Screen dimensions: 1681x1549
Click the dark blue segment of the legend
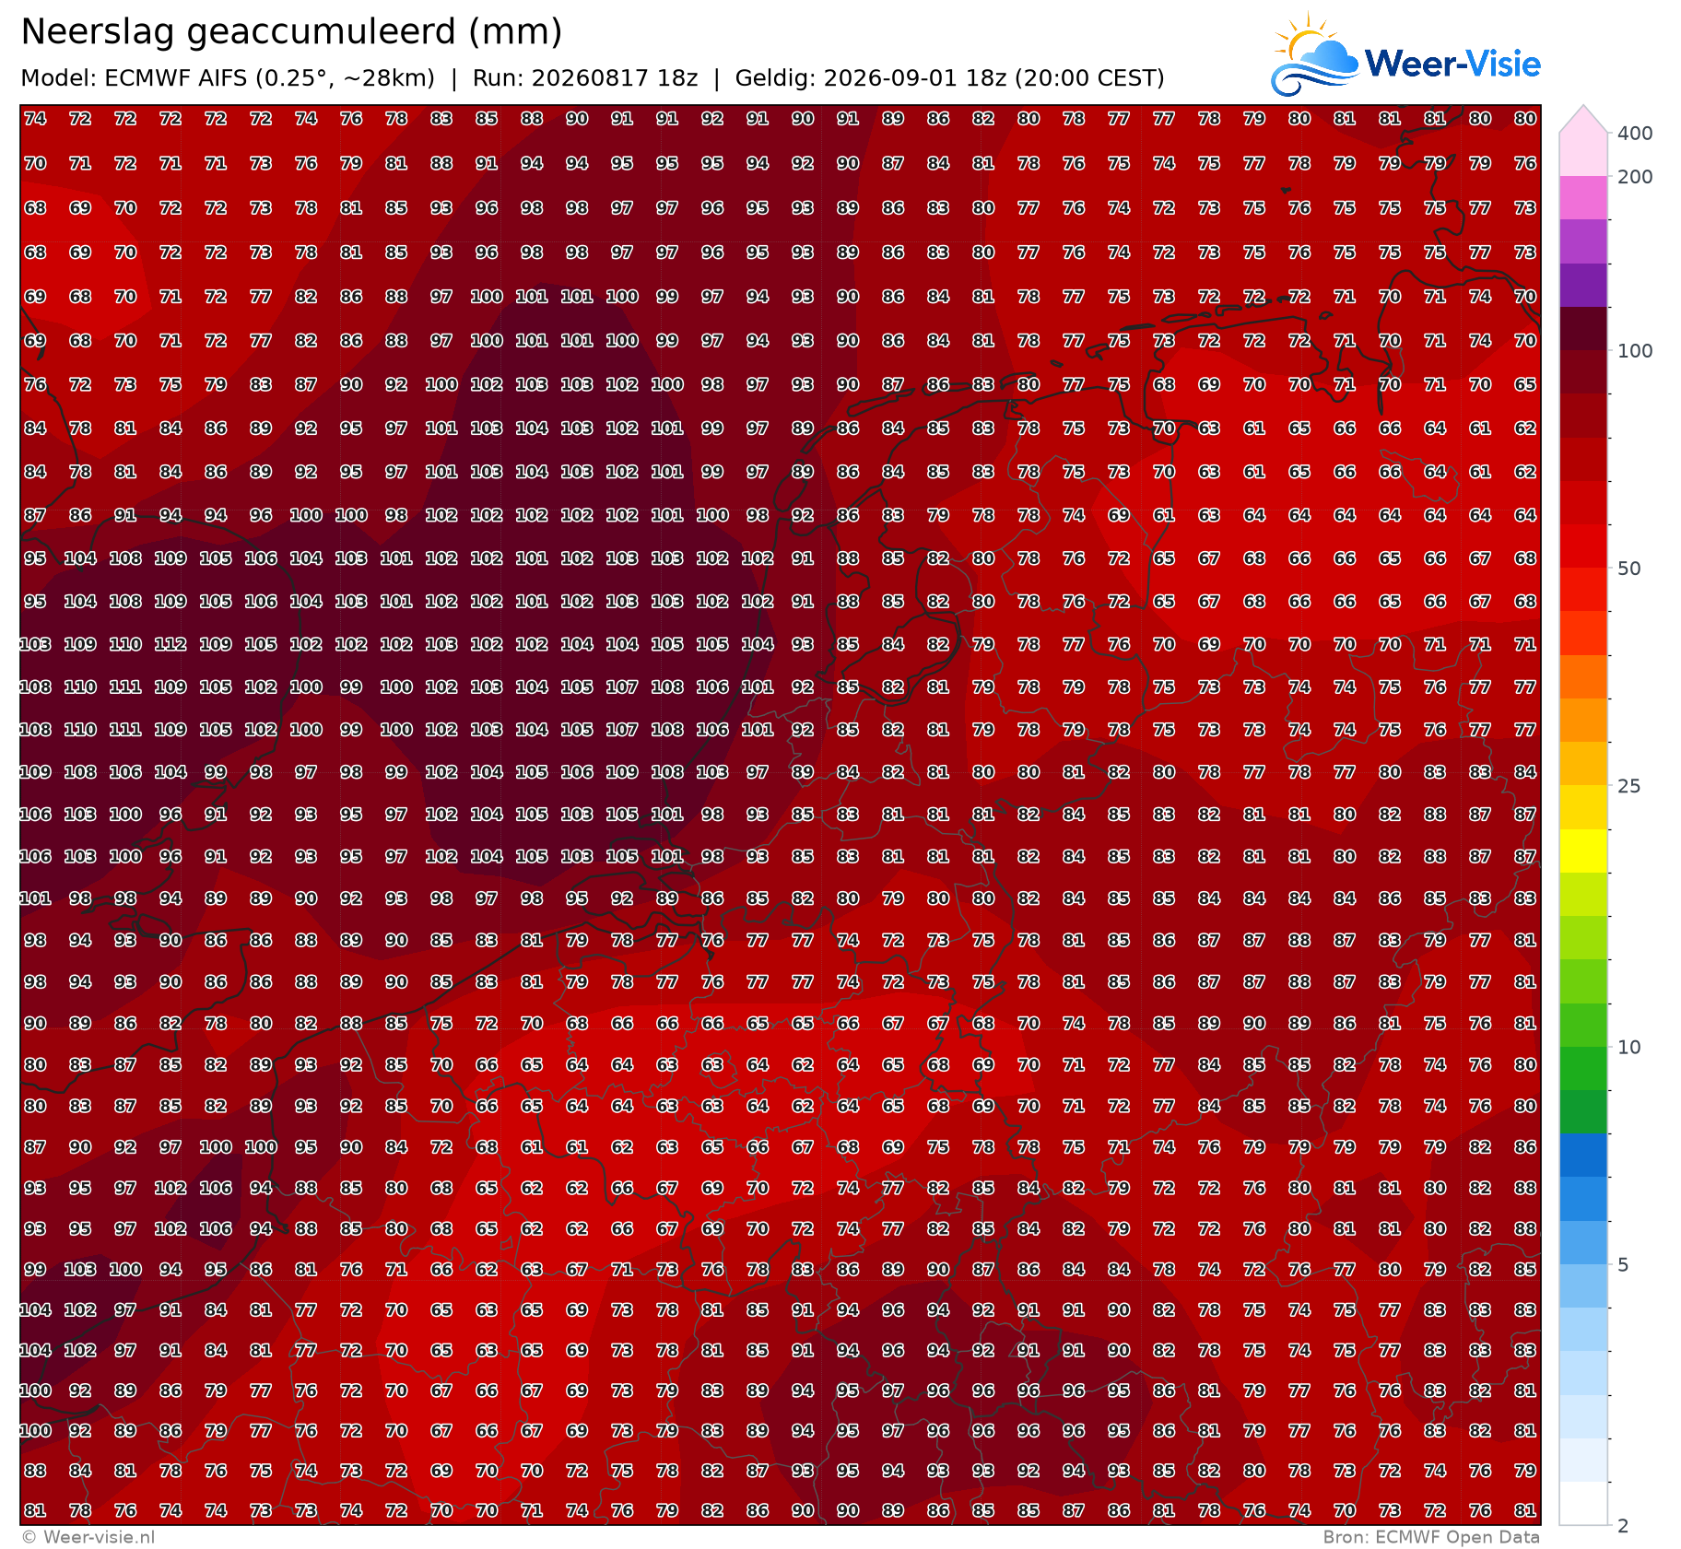pyautogui.click(x=1583, y=1156)
